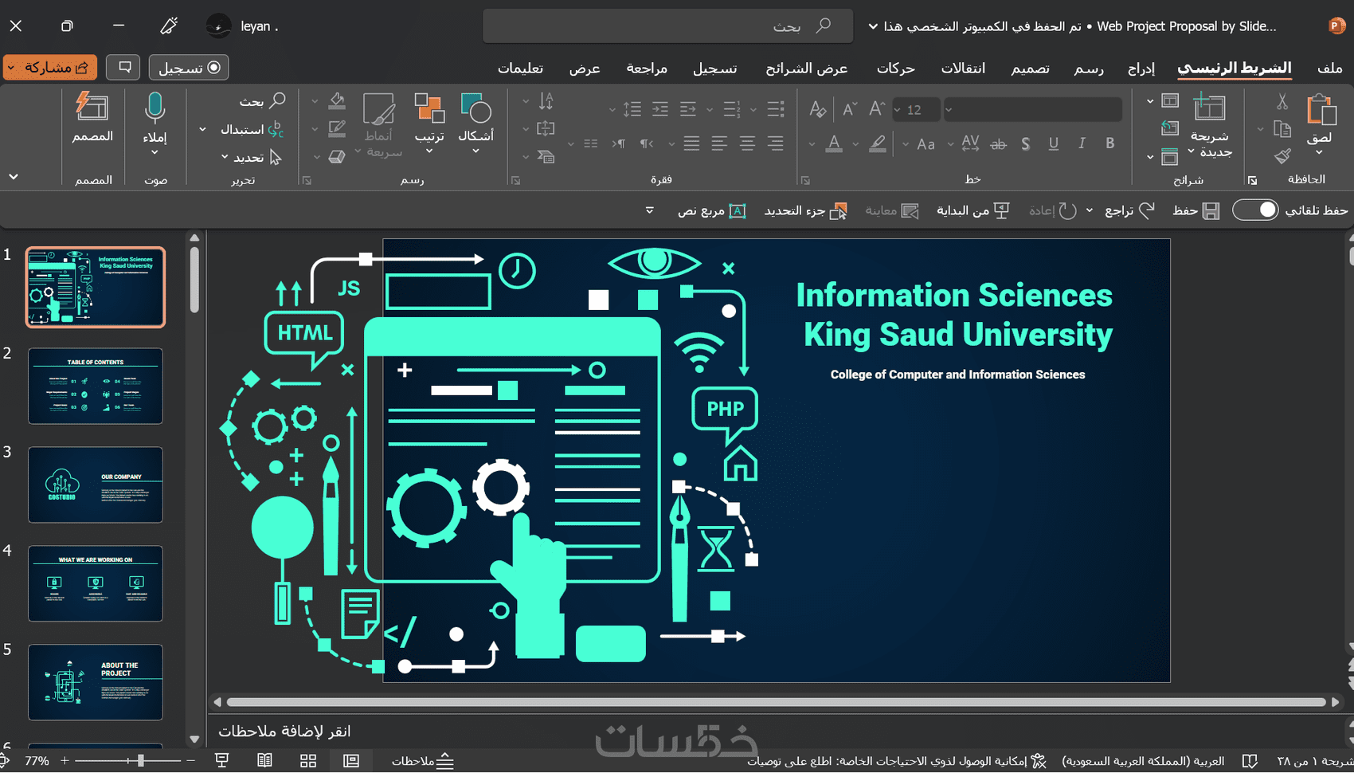Screen dimensions: 1354x773
Task: Click the Cut scissors icon
Action: (1282, 101)
